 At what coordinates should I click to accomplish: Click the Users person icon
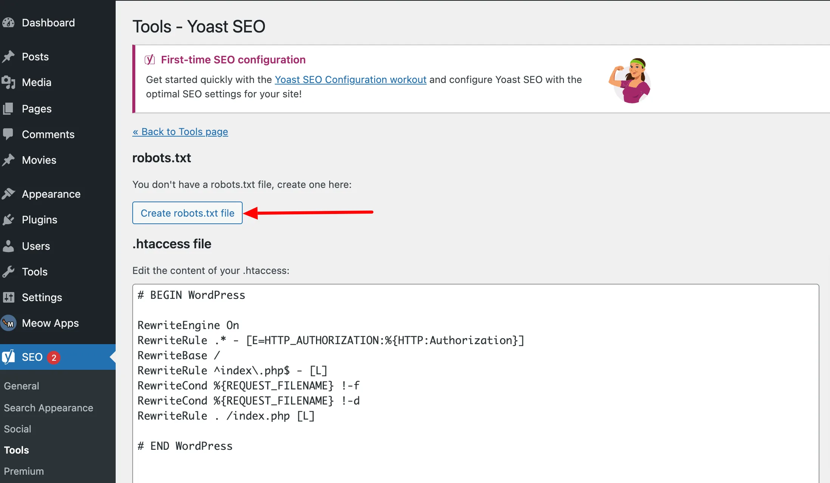(8, 246)
